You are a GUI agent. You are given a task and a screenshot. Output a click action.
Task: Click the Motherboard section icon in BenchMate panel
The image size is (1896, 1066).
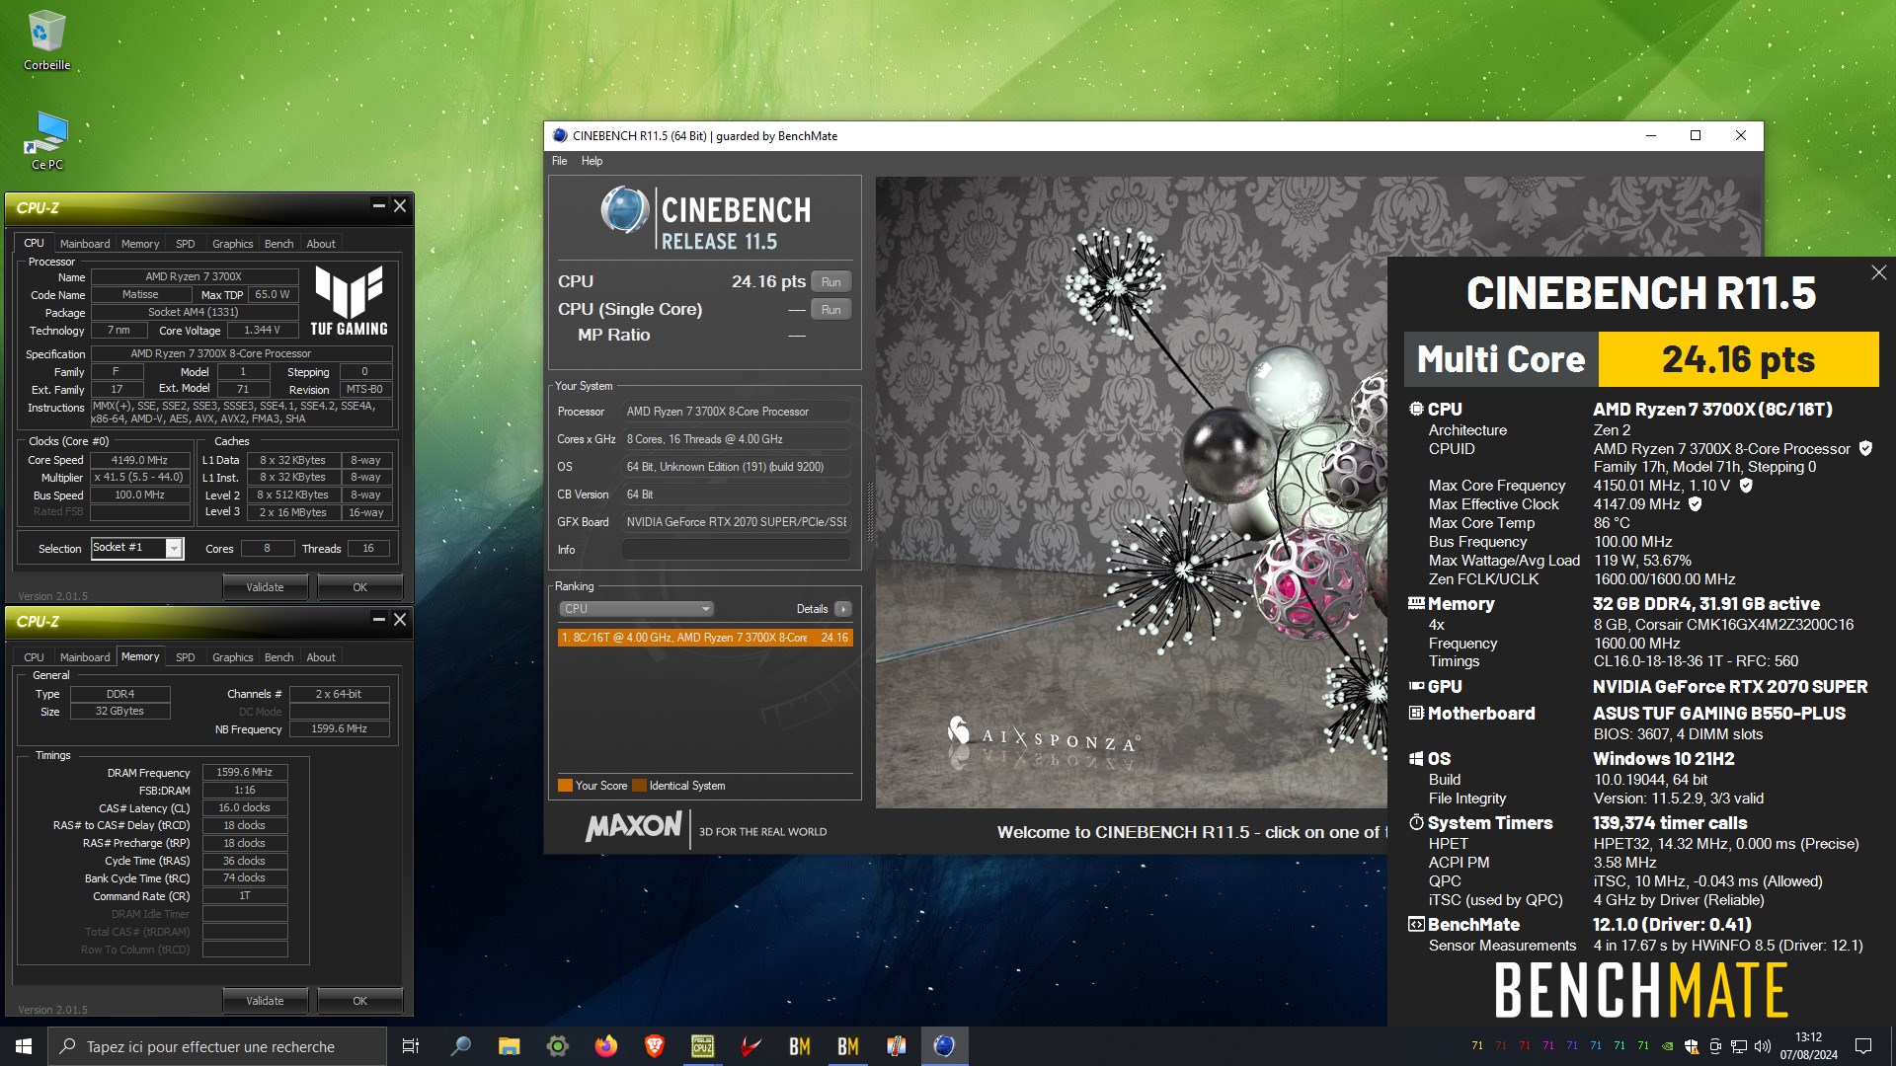point(1416,713)
